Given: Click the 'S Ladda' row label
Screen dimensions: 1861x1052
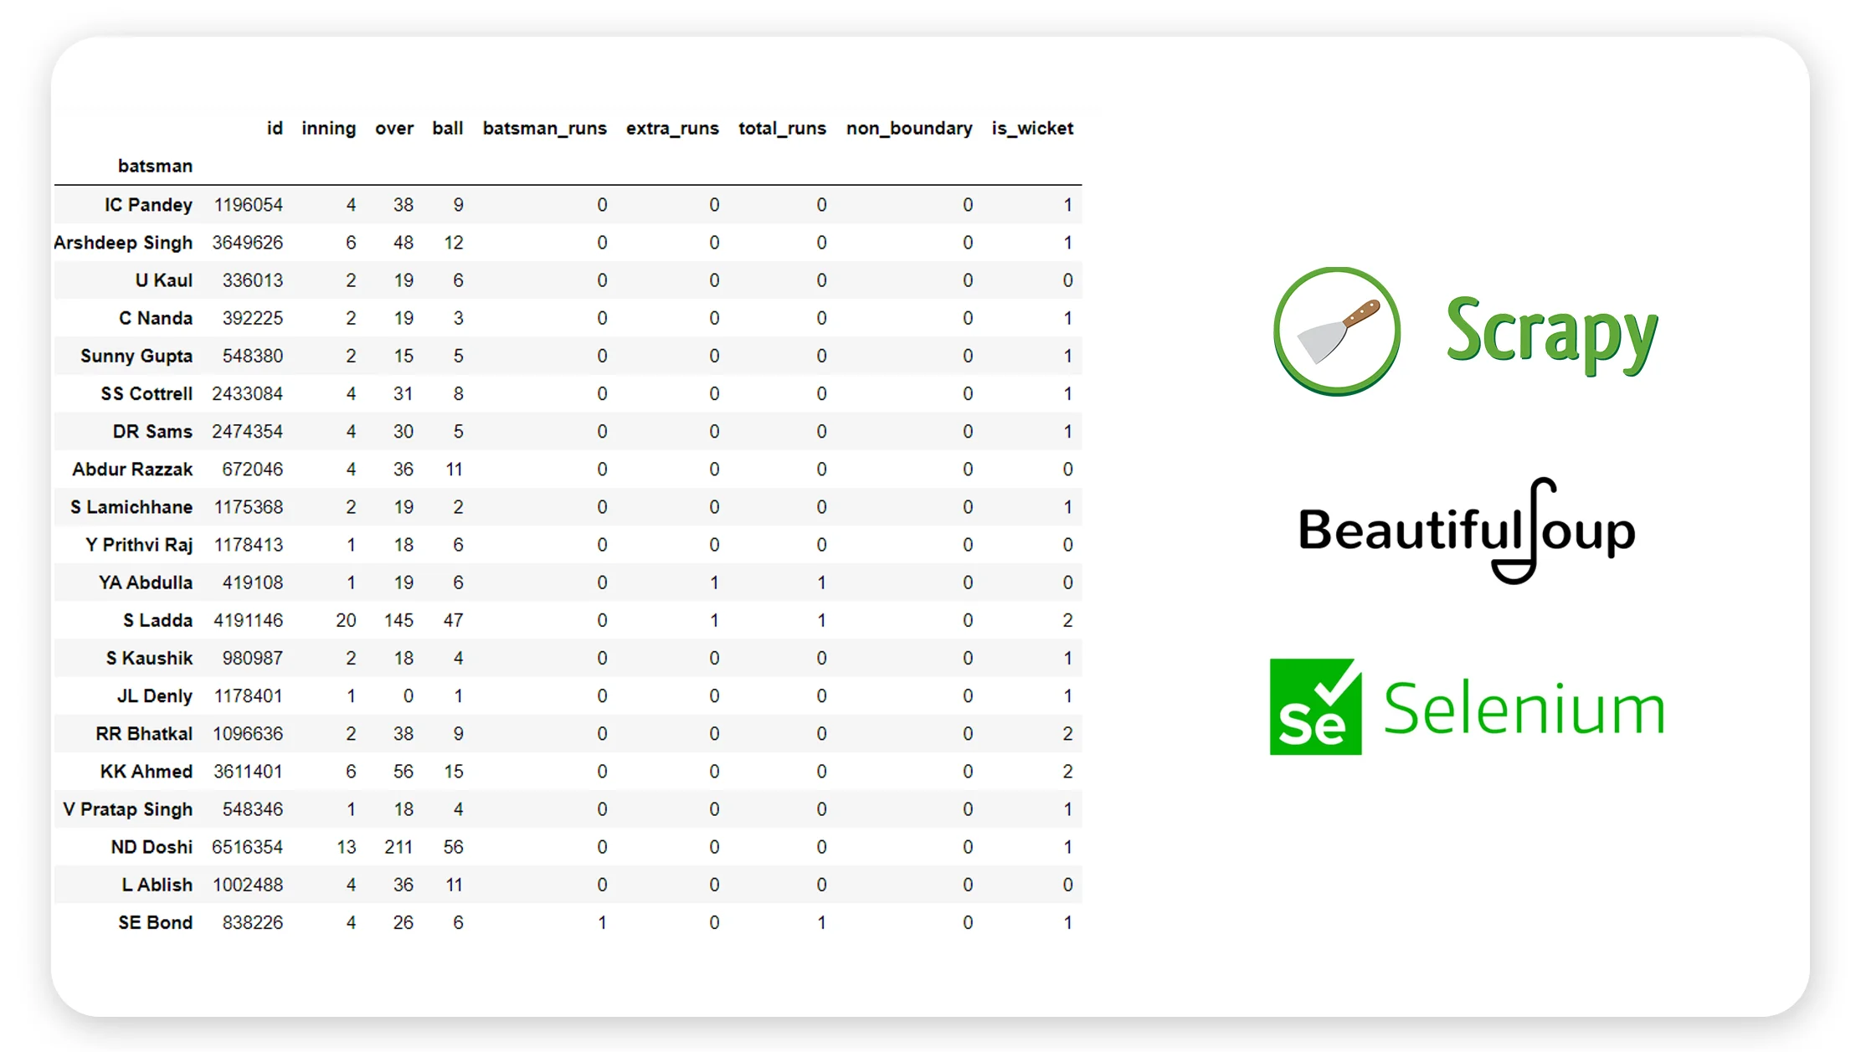Looking at the screenshot, I should click(157, 620).
